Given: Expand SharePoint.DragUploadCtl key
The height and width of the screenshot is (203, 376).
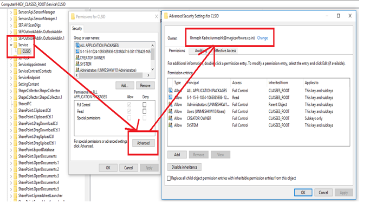Looking at the screenshot, I should point(11,137).
